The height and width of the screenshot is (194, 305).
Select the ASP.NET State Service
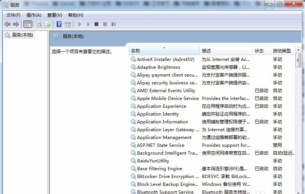click(x=161, y=145)
